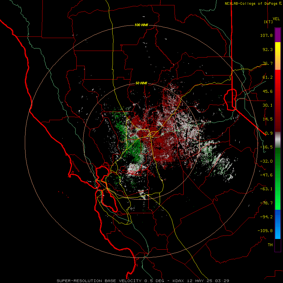
Task: Click the -16.5 velocity scale value
Action: click(266, 147)
